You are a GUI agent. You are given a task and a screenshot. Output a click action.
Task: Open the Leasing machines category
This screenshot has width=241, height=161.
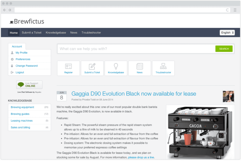coord(22,121)
